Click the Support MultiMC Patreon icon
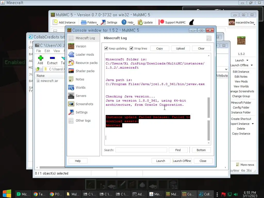Viewport: 264px width, 198px height. point(161,22)
